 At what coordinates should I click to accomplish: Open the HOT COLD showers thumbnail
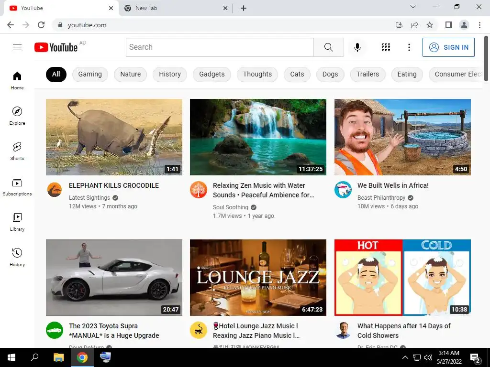pyautogui.click(x=402, y=278)
